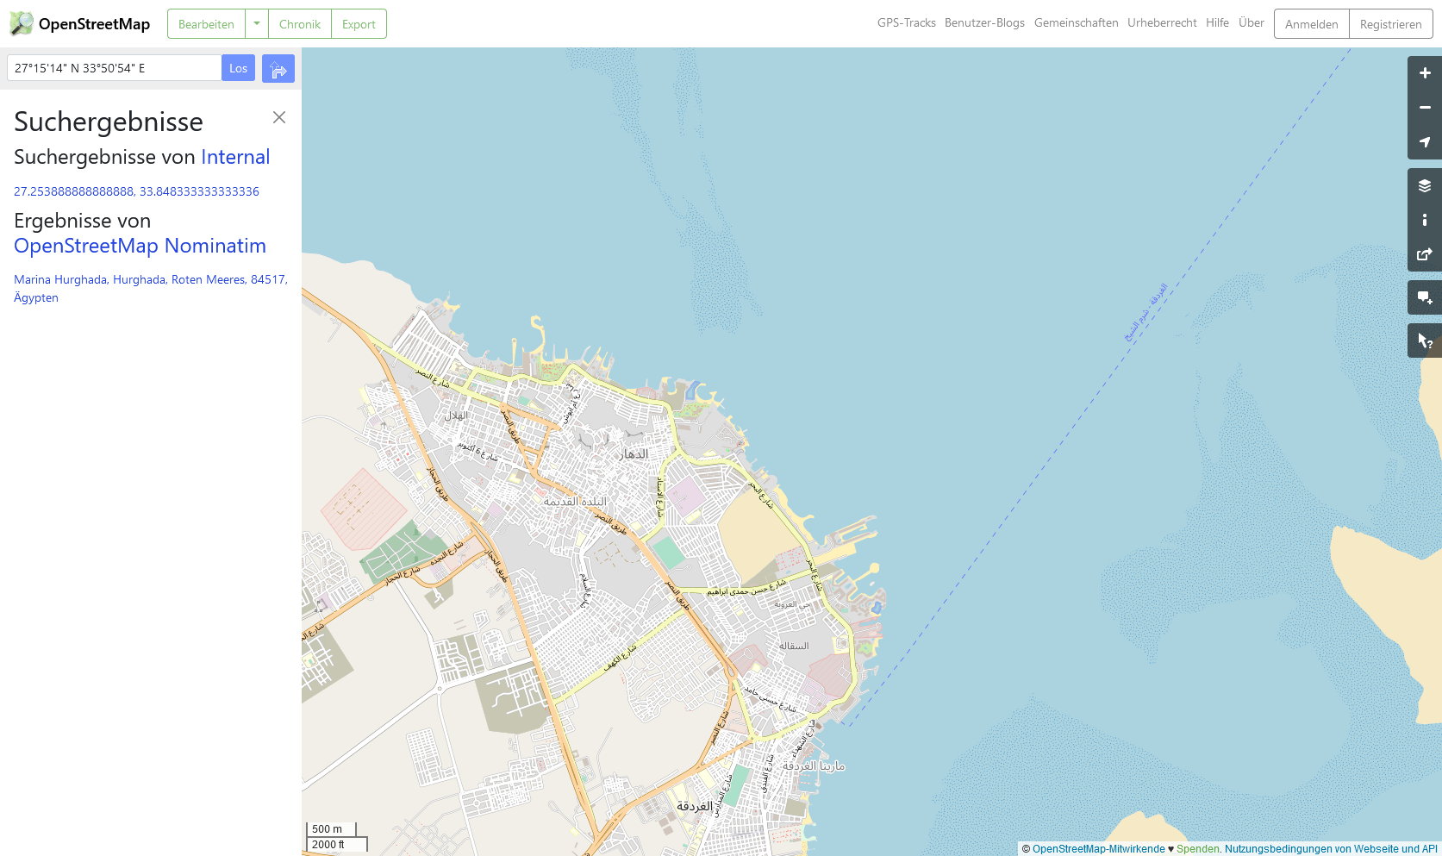Open the directions routing icon
This screenshot has height=856, width=1442.
[x=278, y=69]
